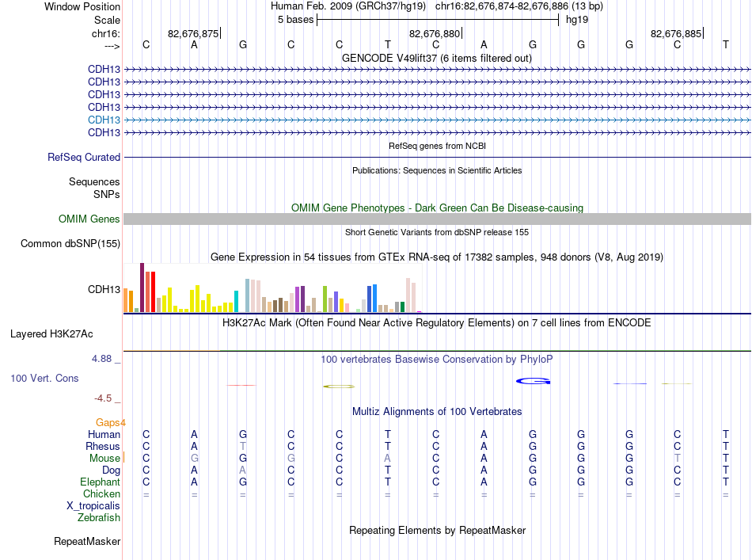This screenshot has width=752, height=560.
Task: Select the Layered H3K27Ac track label
Action: [x=51, y=333]
